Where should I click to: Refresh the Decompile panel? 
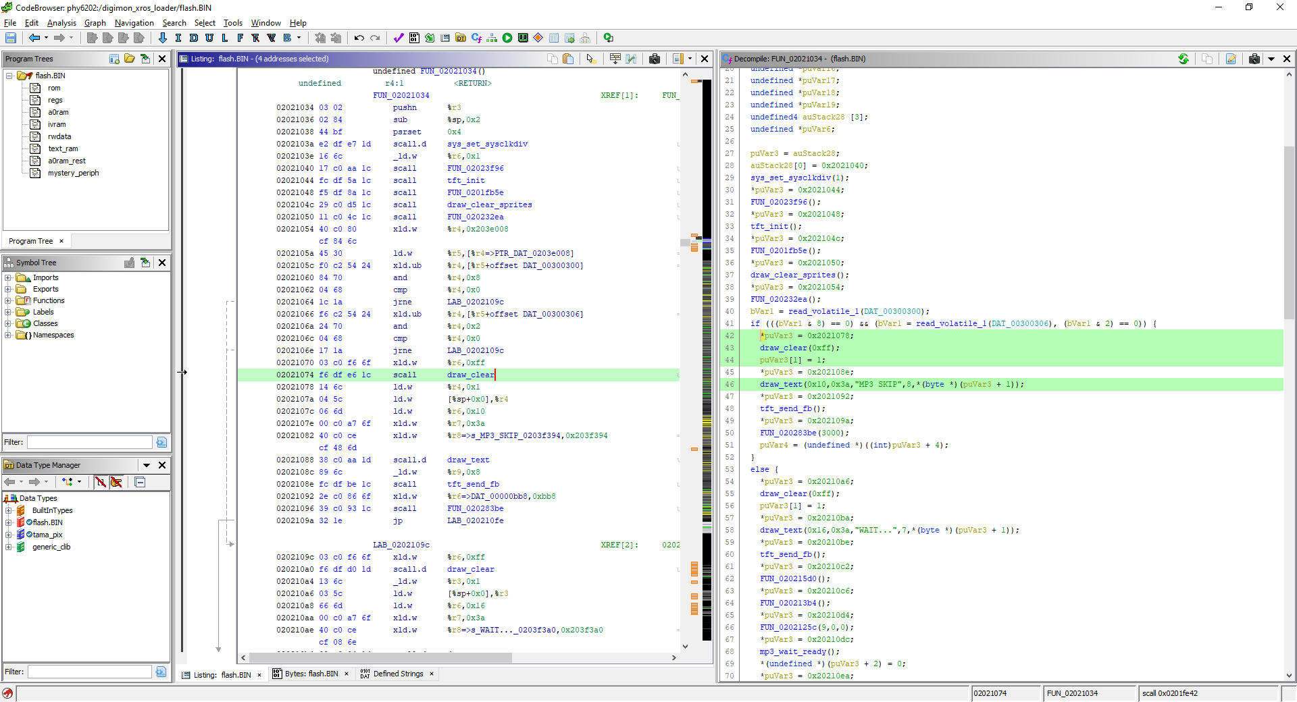coord(1184,59)
